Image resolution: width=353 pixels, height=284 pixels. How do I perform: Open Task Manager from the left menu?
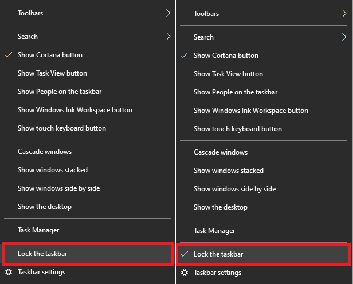click(38, 230)
